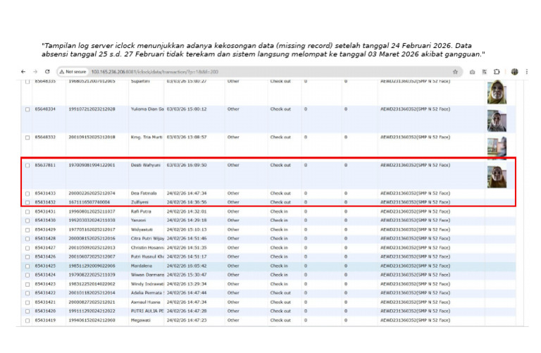Go back using the browser back arrow
Image resolution: width=541 pixels, height=353 pixels.
click(x=23, y=72)
